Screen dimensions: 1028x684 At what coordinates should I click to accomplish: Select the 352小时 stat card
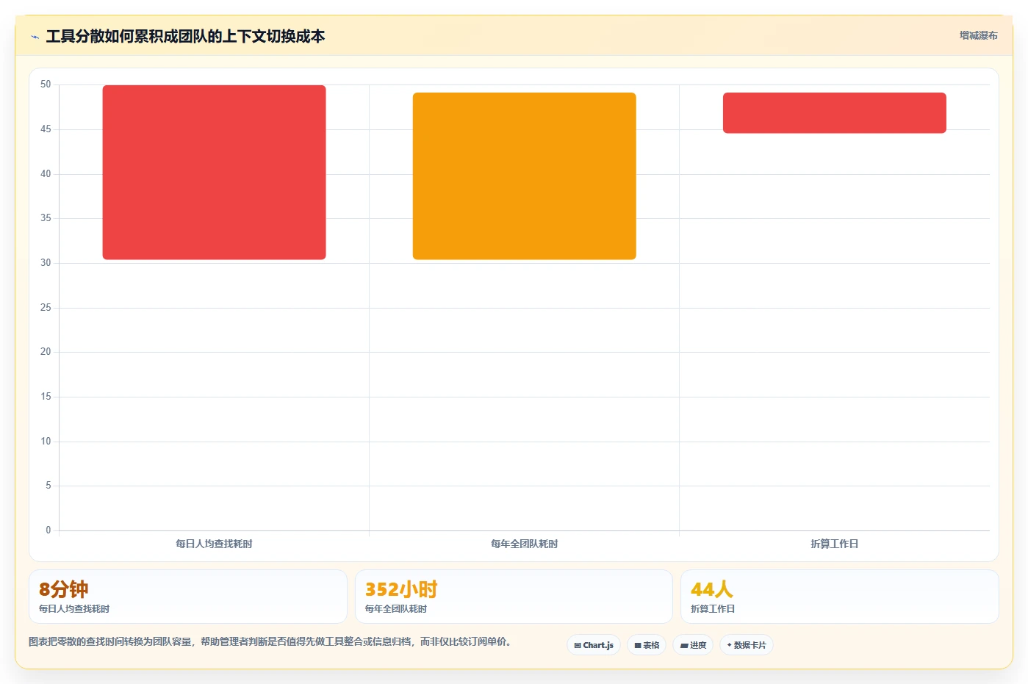coord(514,597)
